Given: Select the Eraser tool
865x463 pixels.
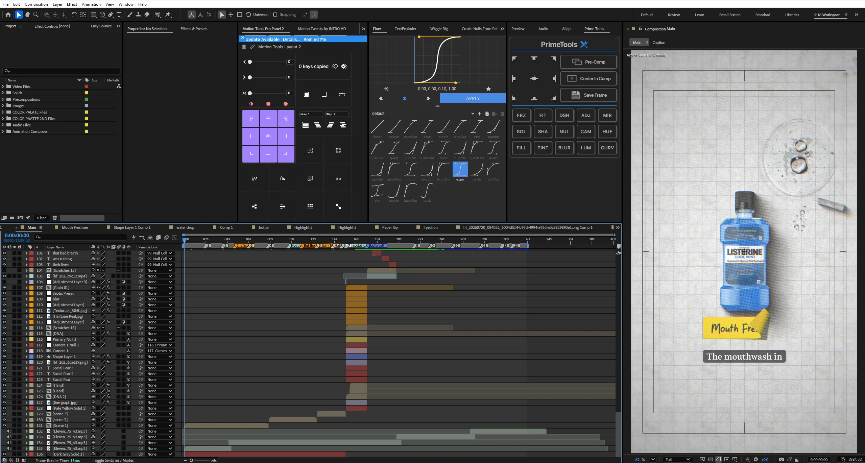Looking at the screenshot, I should coord(147,15).
